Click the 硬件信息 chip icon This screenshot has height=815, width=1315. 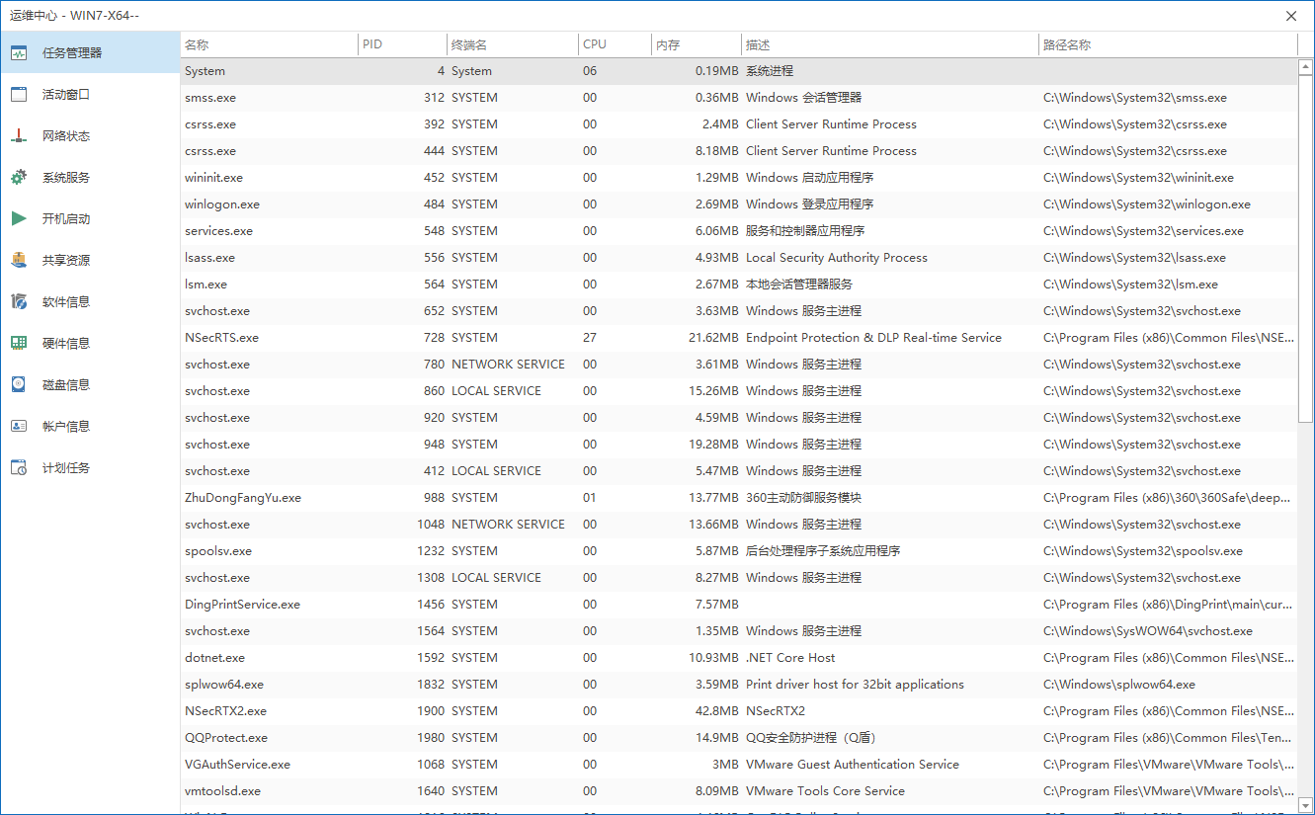[19, 344]
